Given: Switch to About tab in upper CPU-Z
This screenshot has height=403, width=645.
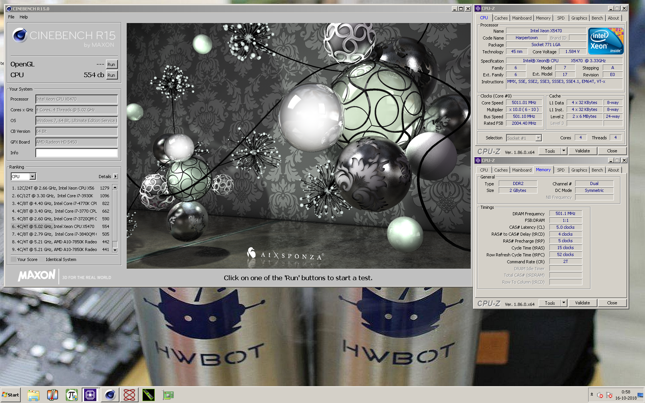Looking at the screenshot, I should point(614,18).
